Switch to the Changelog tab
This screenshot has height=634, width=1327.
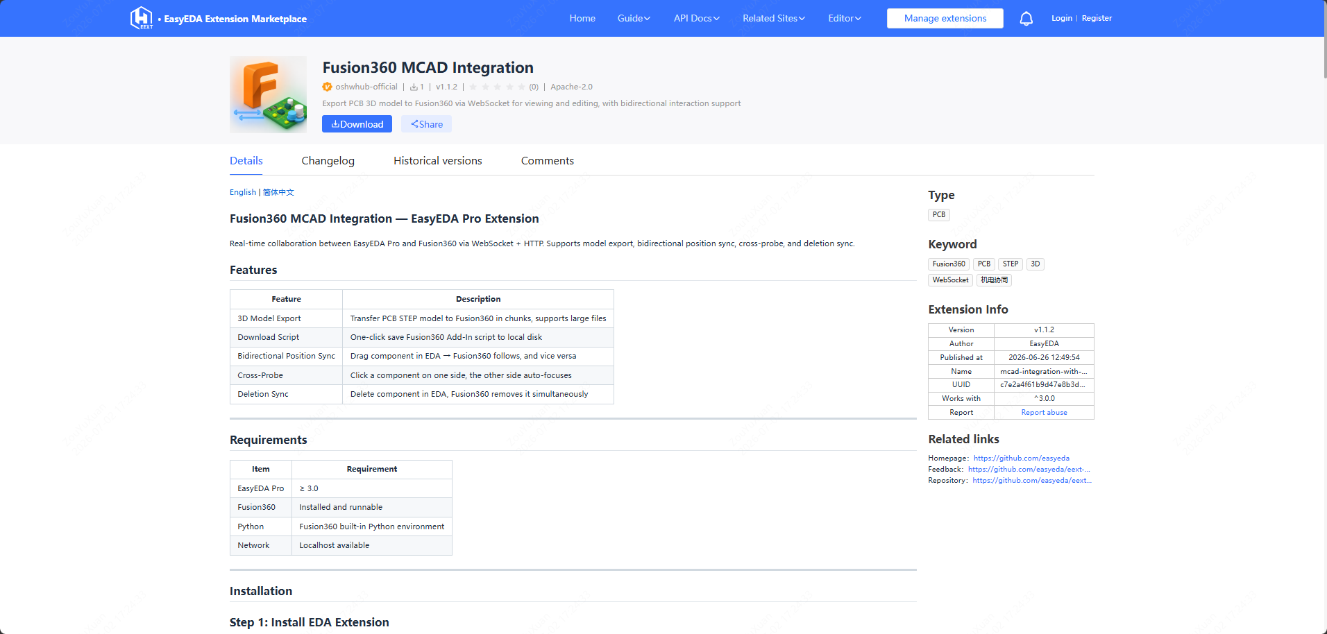[328, 161]
